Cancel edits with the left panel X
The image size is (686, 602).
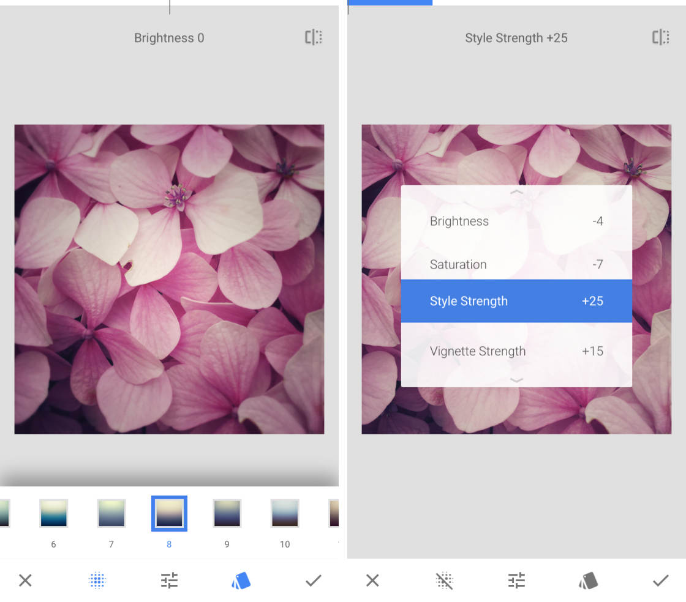point(25,580)
